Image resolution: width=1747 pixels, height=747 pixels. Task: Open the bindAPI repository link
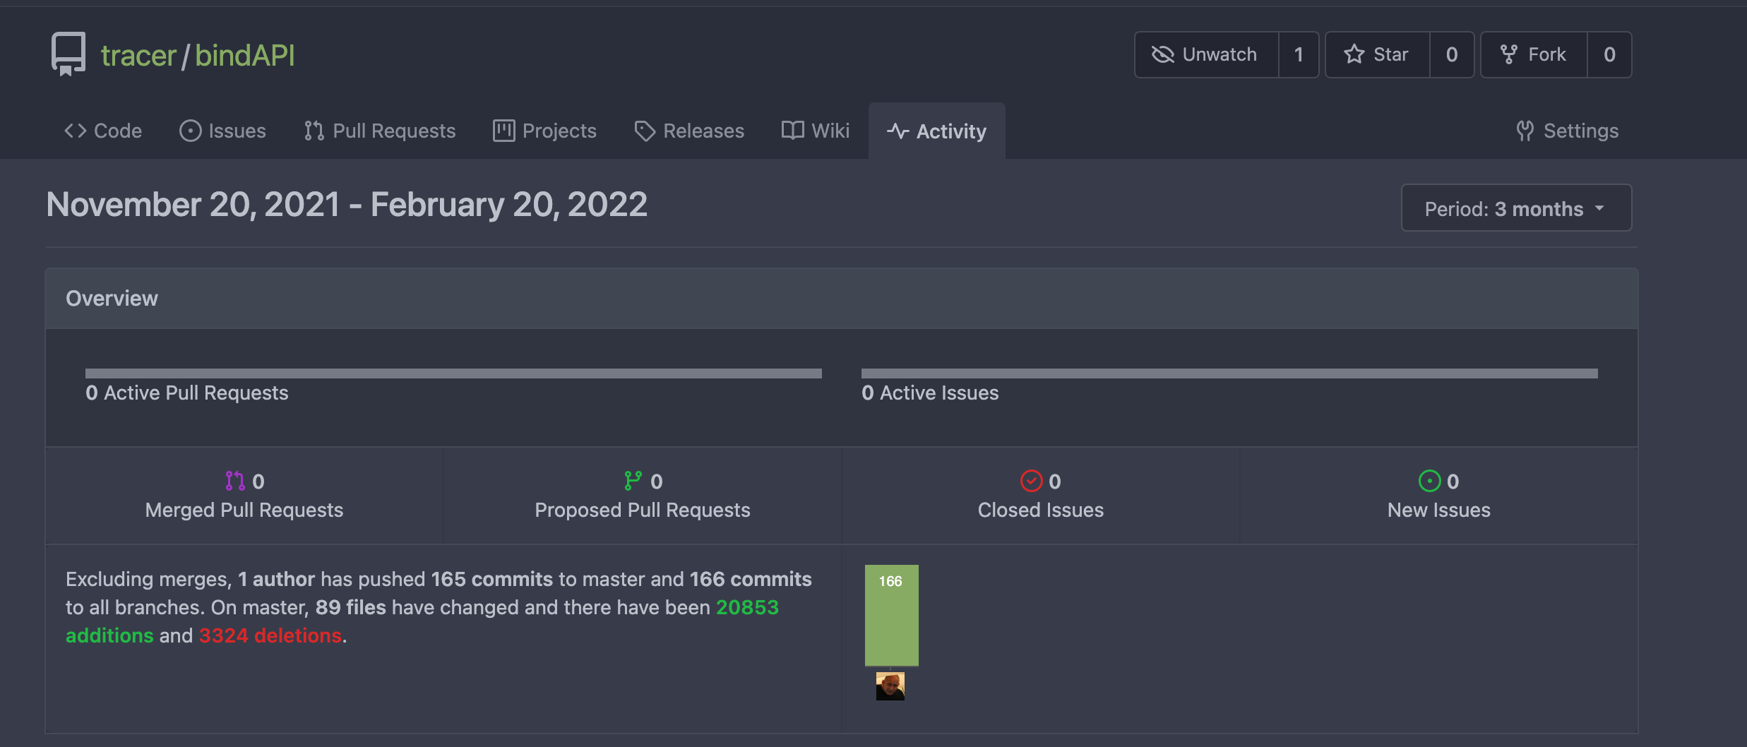(244, 55)
